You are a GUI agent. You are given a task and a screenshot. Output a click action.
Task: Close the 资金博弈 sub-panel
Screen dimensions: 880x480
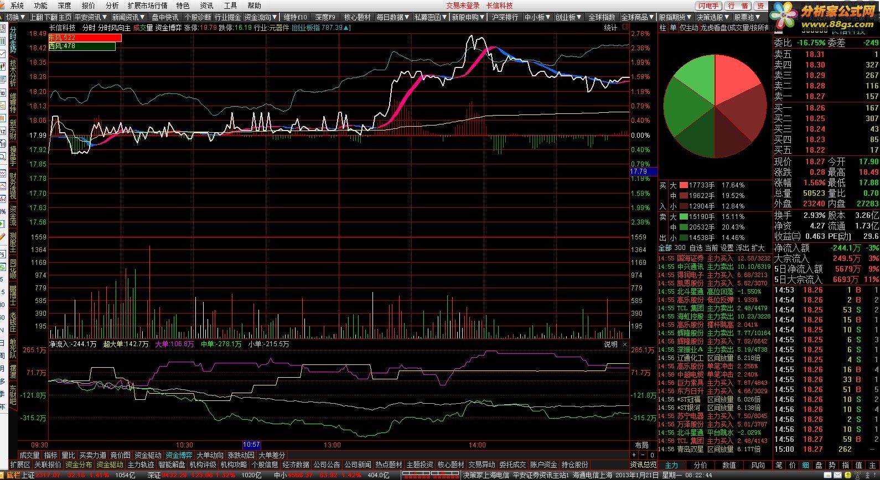click(625, 344)
